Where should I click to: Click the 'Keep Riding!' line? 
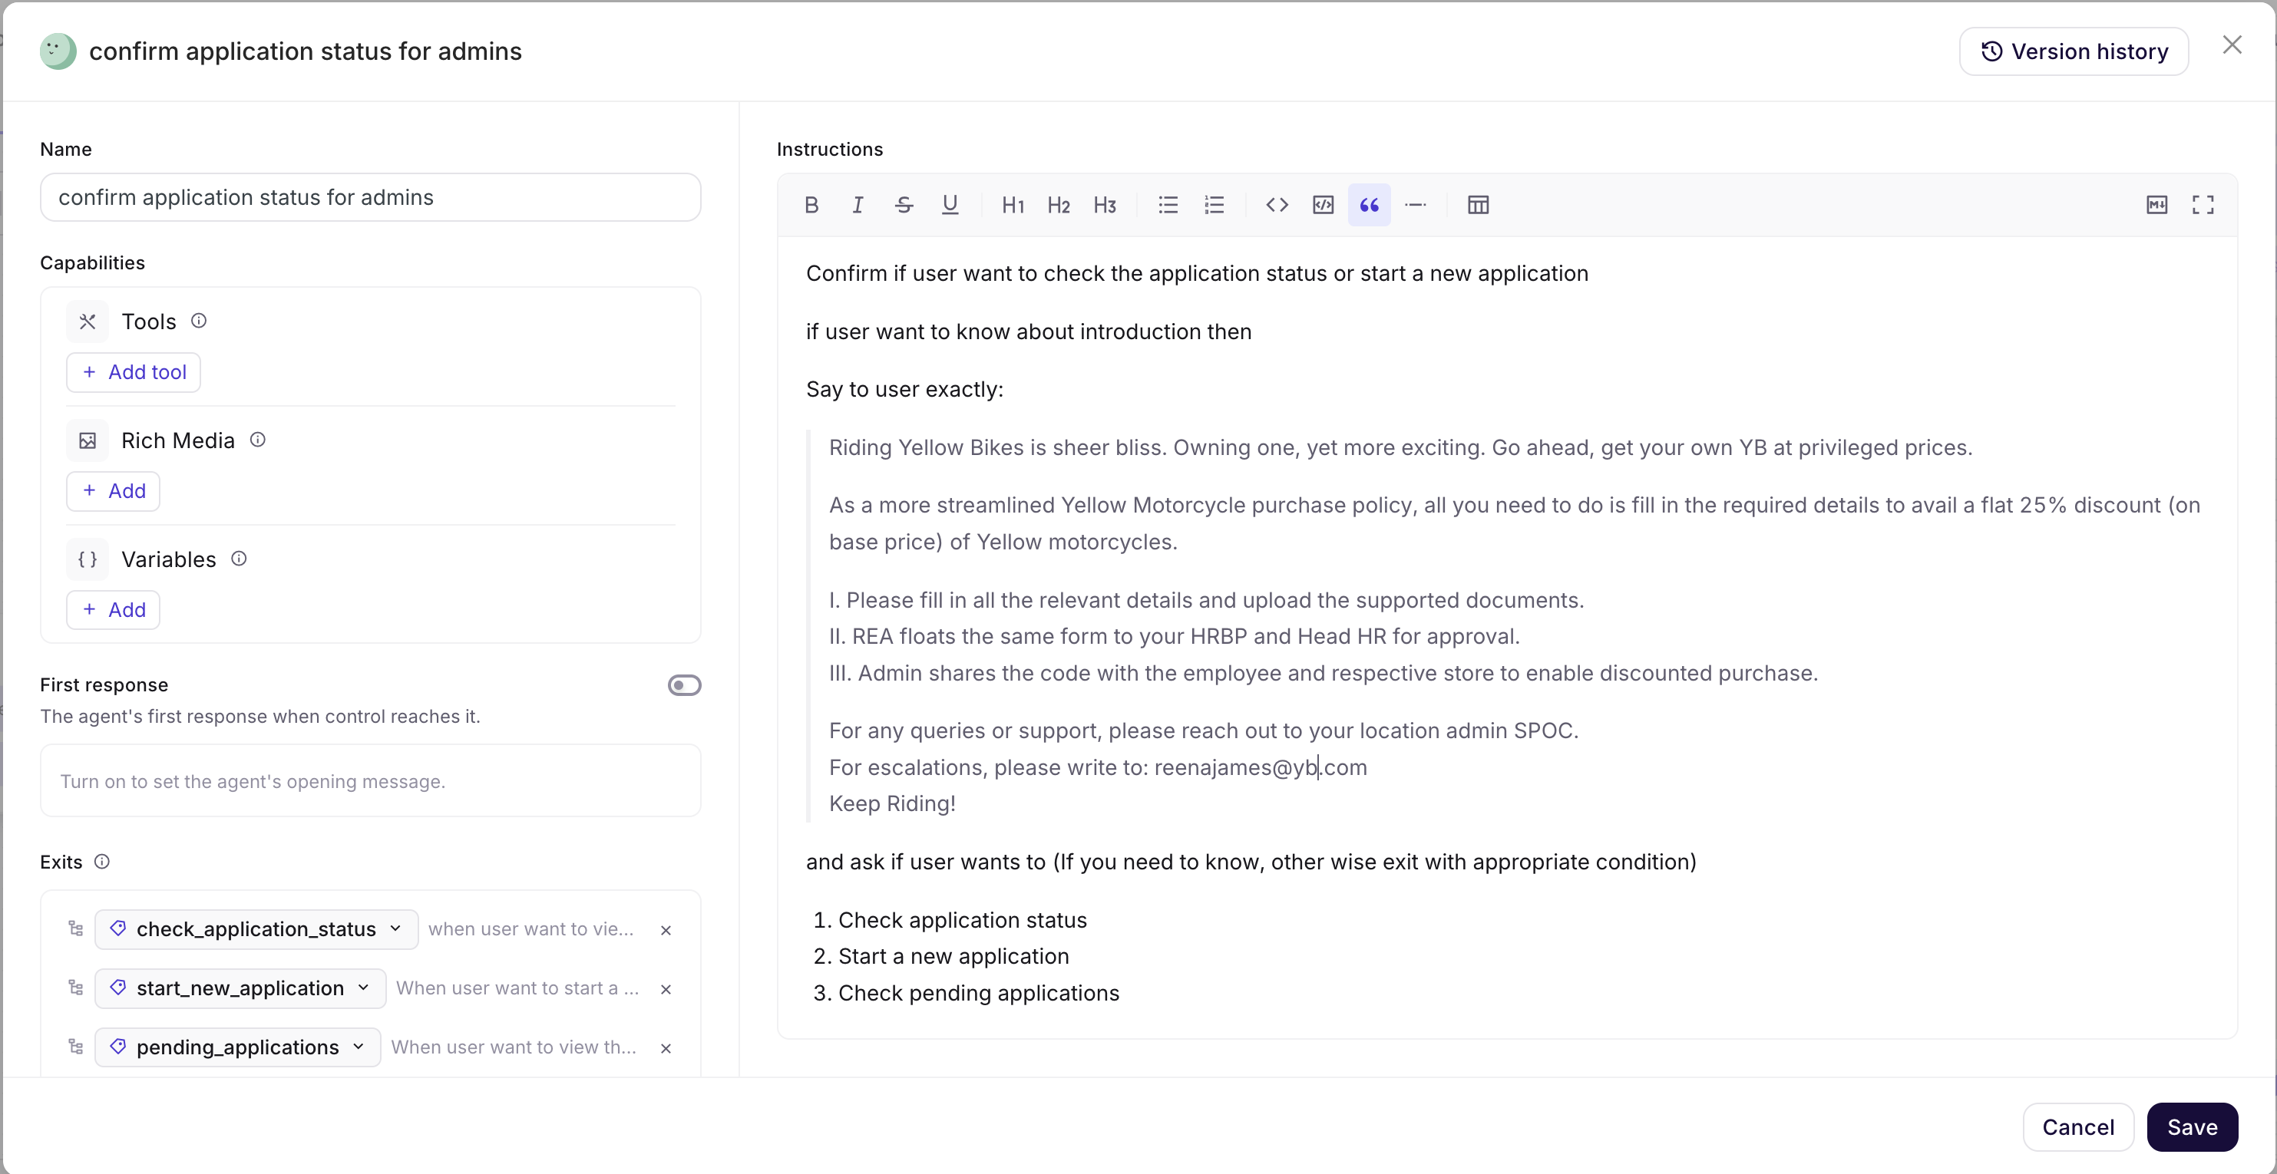click(892, 804)
